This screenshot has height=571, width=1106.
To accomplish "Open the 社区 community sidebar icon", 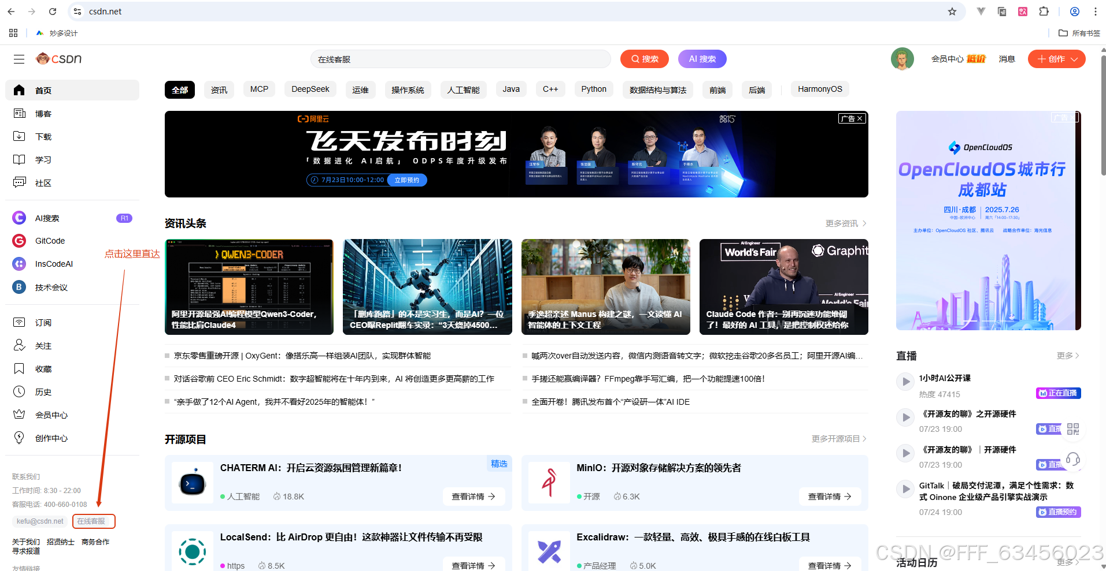I will click(19, 182).
